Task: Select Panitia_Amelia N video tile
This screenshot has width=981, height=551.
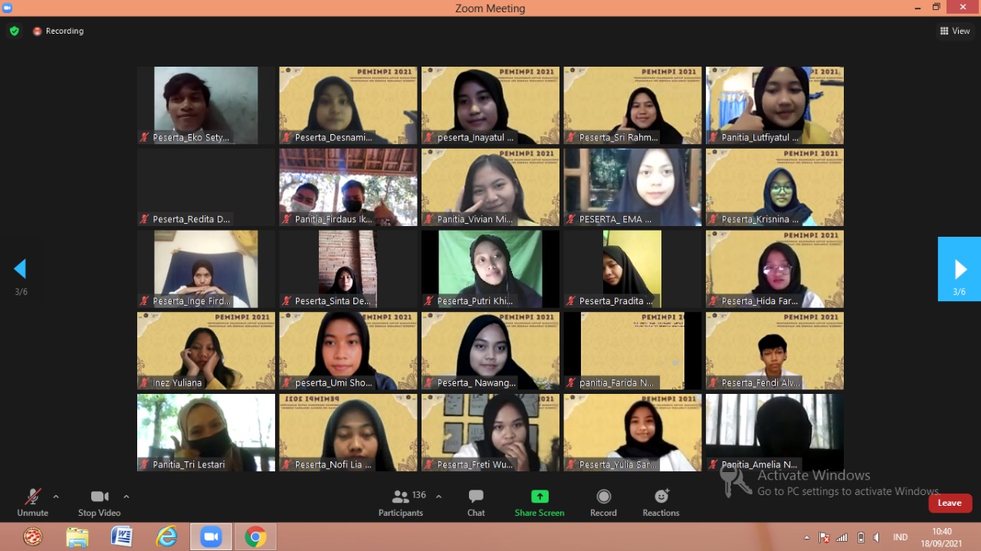Action: tap(775, 432)
